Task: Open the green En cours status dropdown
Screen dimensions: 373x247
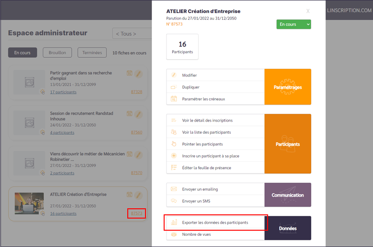Action: coord(293,24)
